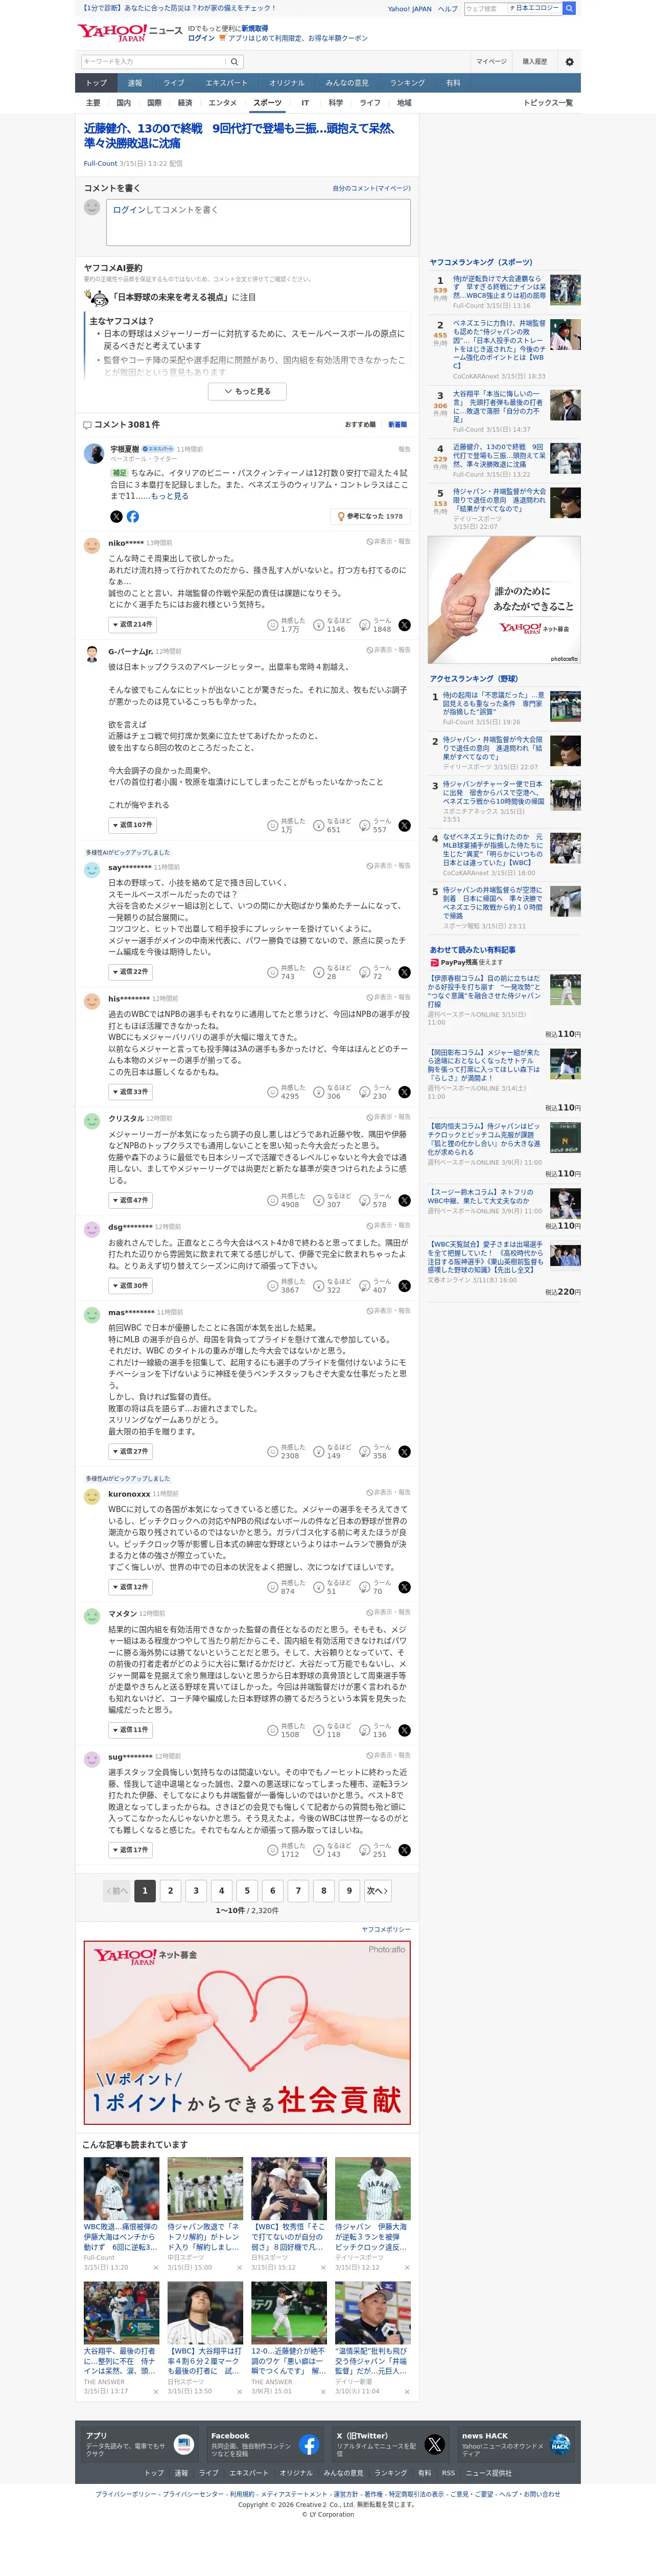Expand 返信47件 replies
The height and width of the screenshot is (2576, 656).
coord(130,1200)
